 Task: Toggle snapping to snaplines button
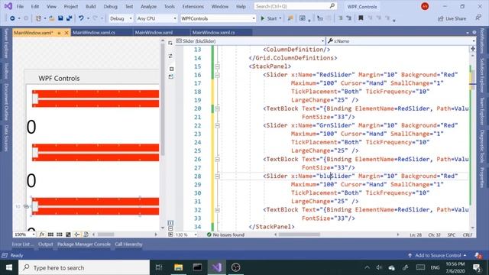tap(76, 235)
